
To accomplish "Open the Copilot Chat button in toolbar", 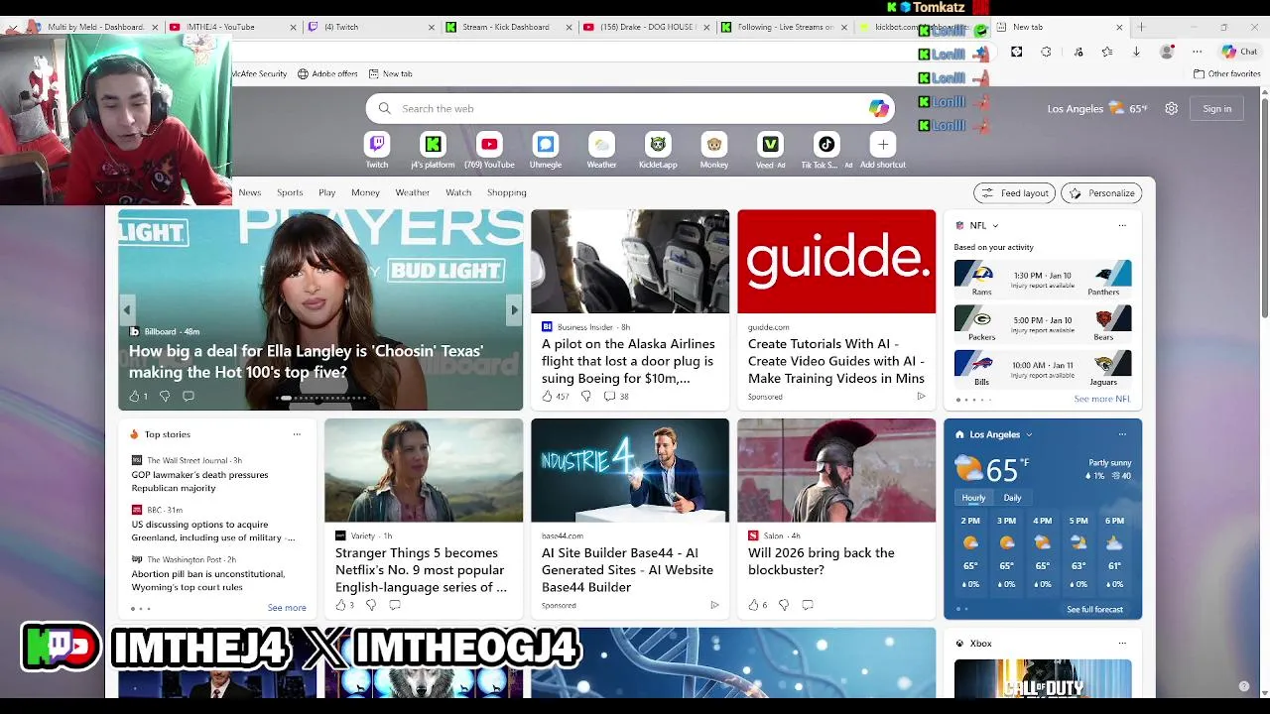I will point(1240,52).
